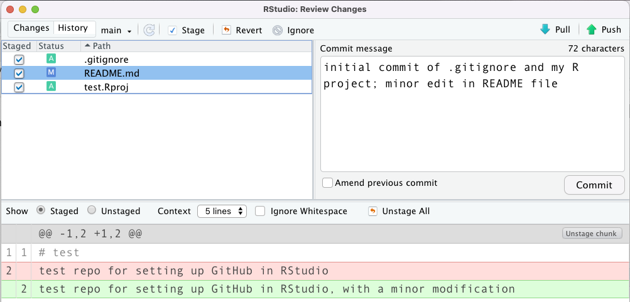Select the Unstaged radio button

(92, 211)
